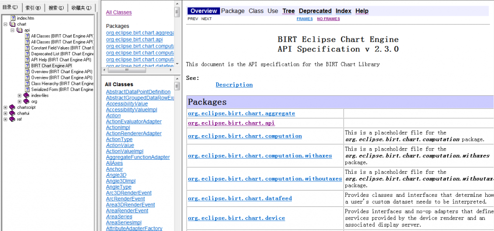Open Deprecated in the Javadoc navigation bar
This screenshot has height=231, width=494.
tap(315, 11)
